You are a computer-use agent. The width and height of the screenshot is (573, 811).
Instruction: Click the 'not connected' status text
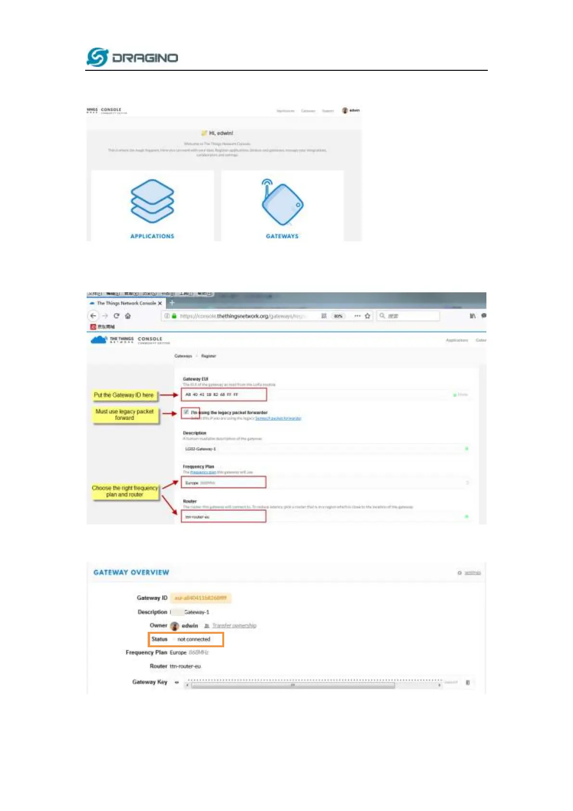pyautogui.click(x=194, y=639)
